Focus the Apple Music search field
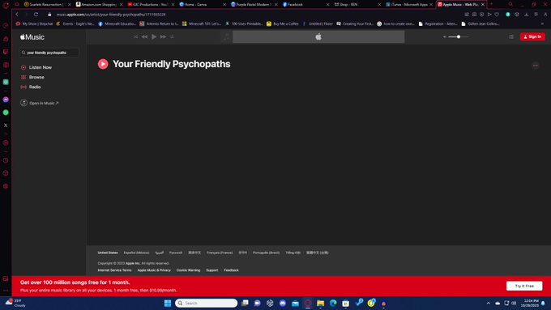 pyautogui.click(x=49, y=53)
